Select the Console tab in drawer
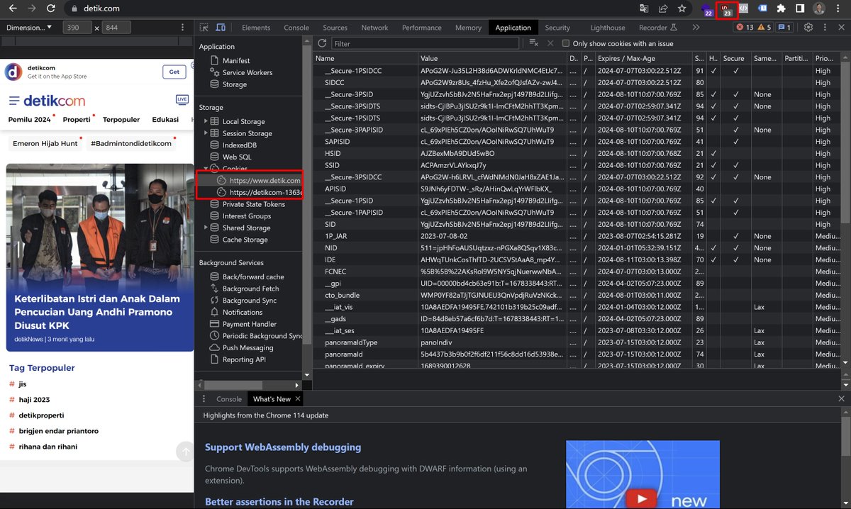 [229, 399]
